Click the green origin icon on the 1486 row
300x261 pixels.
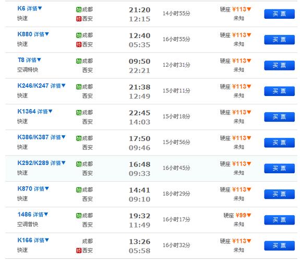[79, 216]
